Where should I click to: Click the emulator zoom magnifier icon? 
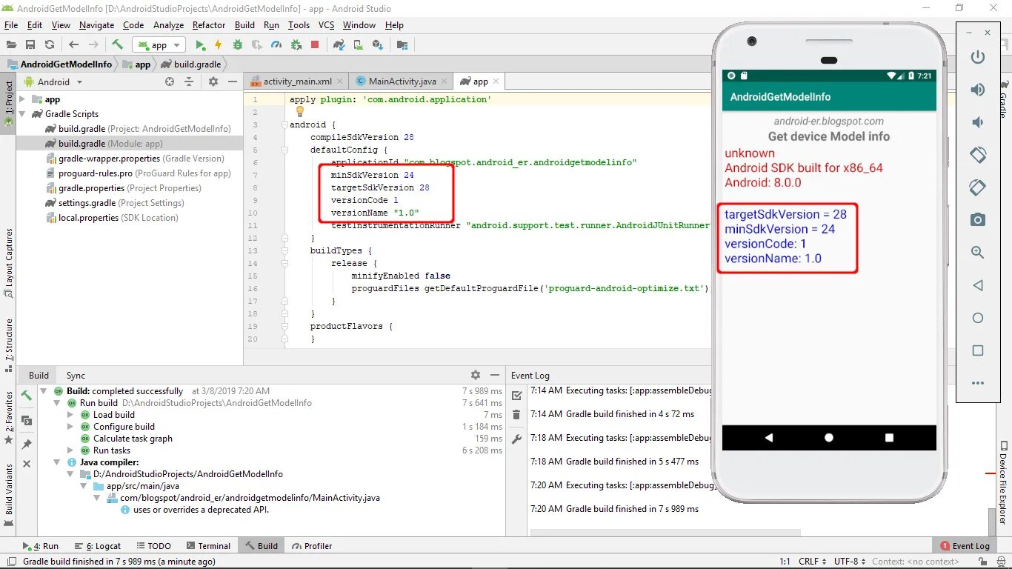(978, 252)
